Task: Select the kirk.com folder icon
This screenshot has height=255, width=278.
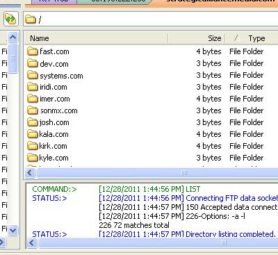Action: [33, 146]
